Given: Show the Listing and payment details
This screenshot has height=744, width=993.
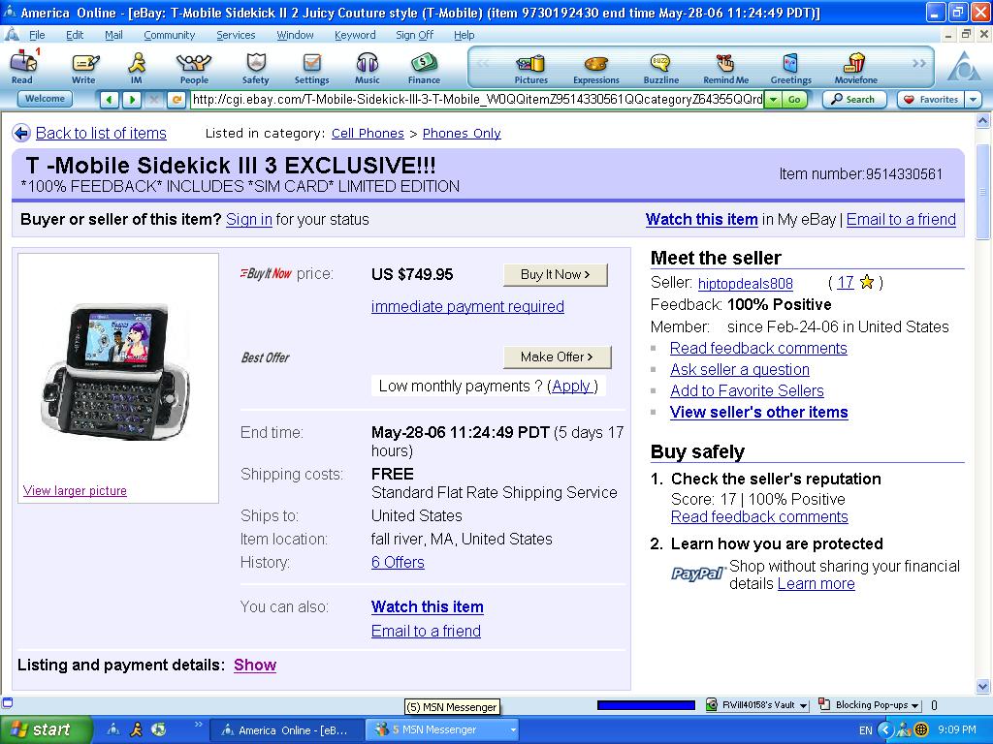Looking at the screenshot, I should pyautogui.click(x=255, y=665).
